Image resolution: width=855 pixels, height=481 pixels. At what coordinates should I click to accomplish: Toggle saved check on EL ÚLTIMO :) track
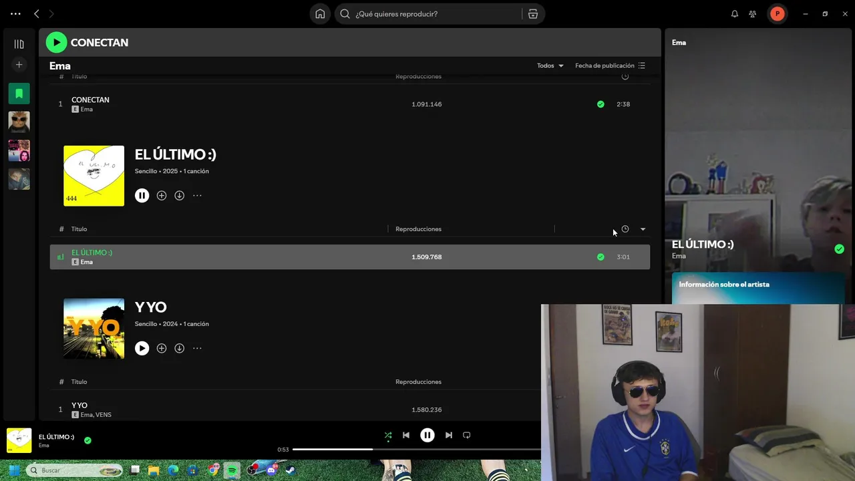pyautogui.click(x=601, y=257)
